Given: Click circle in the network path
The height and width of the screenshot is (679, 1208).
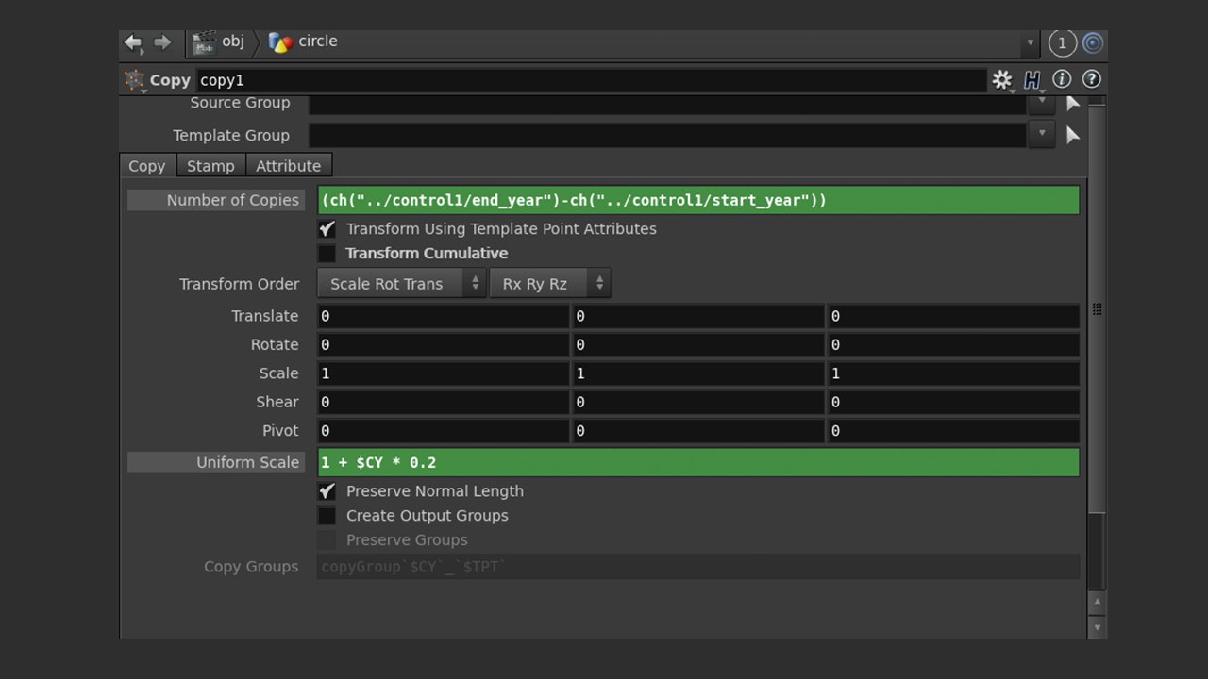Looking at the screenshot, I should (x=318, y=41).
